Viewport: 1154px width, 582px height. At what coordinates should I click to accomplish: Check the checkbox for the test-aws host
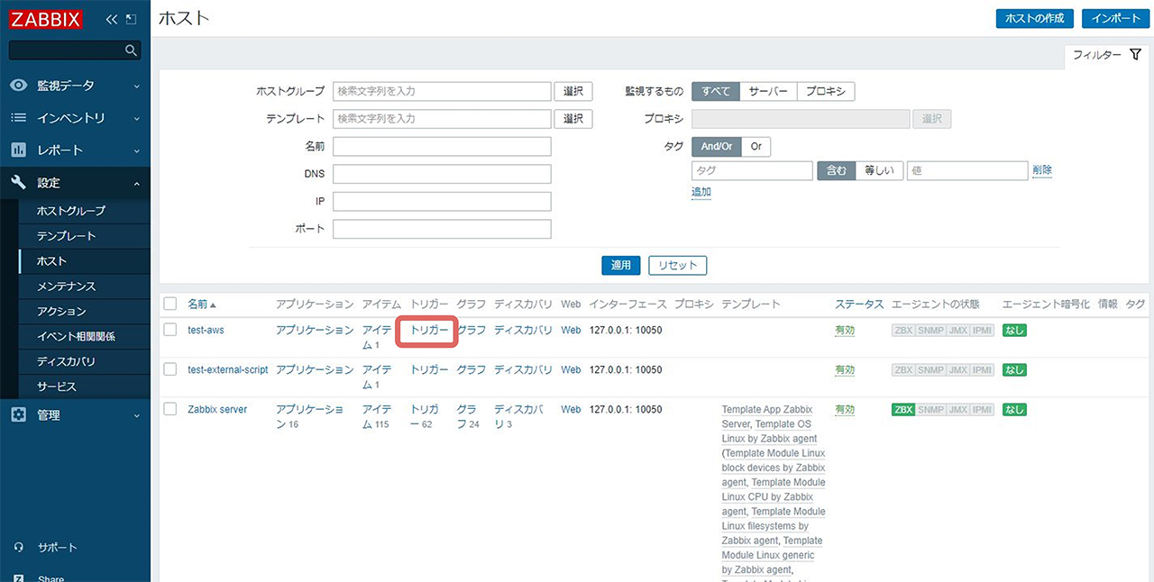(169, 330)
